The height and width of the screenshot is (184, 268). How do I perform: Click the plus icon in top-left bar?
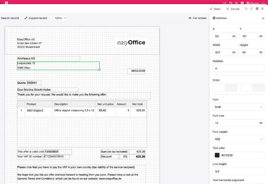[x=6, y=3]
